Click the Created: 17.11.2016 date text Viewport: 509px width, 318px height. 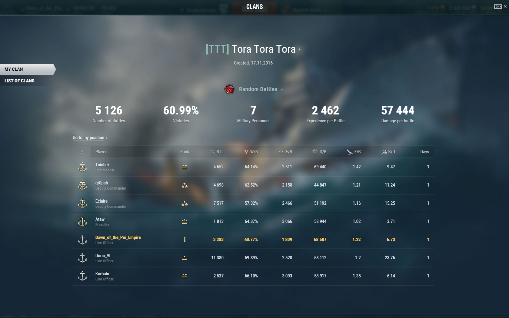click(x=253, y=63)
